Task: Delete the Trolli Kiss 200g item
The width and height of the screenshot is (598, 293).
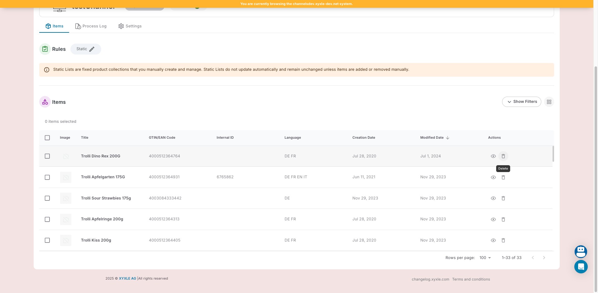Action: click(503, 240)
